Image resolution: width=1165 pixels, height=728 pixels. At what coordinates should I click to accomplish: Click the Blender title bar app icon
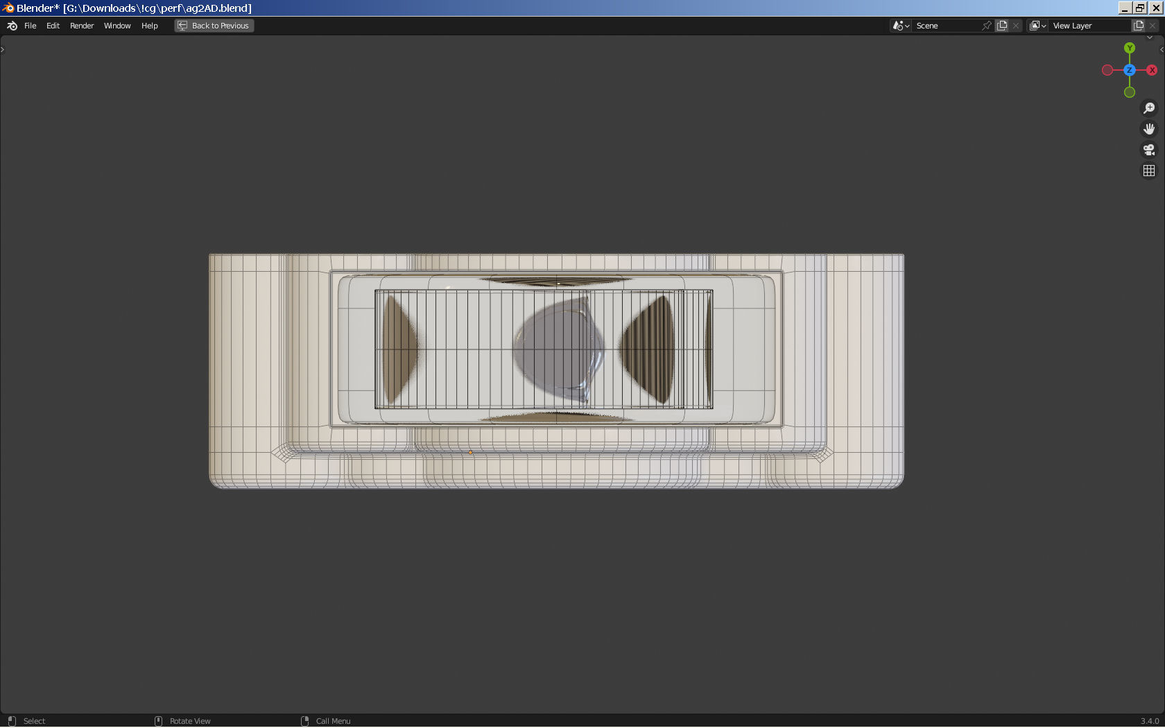tap(8, 8)
